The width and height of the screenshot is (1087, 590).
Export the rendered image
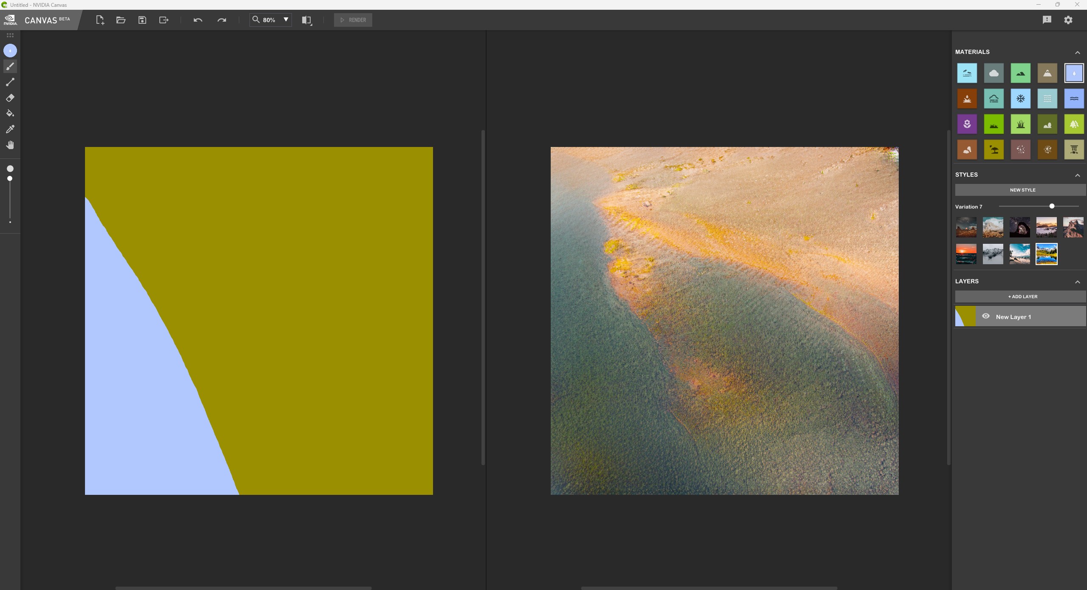coord(164,20)
